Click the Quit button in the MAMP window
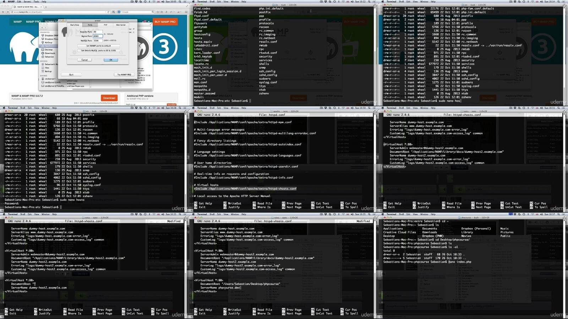The width and height of the screenshot is (568, 319). (x=71, y=75)
